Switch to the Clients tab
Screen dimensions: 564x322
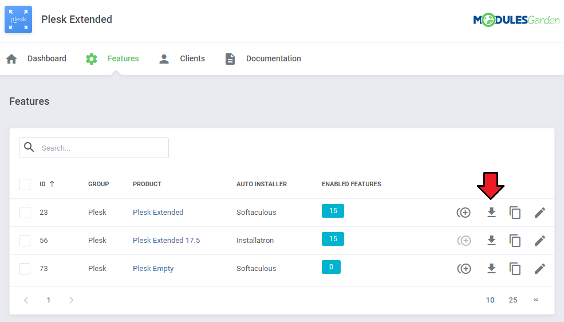click(192, 58)
